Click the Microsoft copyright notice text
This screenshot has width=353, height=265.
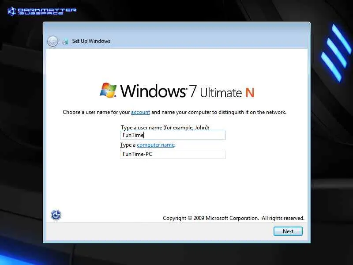[x=233, y=218]
